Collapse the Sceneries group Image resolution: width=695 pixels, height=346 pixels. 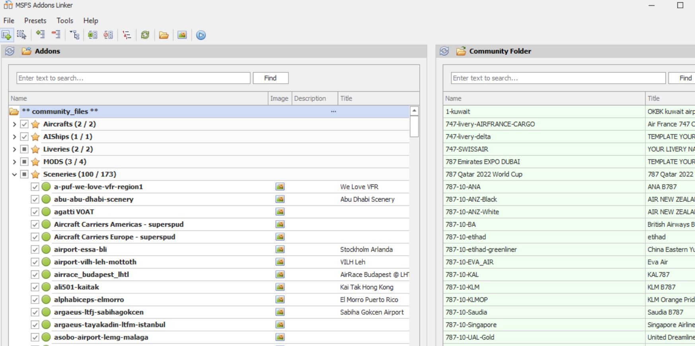pos(14,174)
